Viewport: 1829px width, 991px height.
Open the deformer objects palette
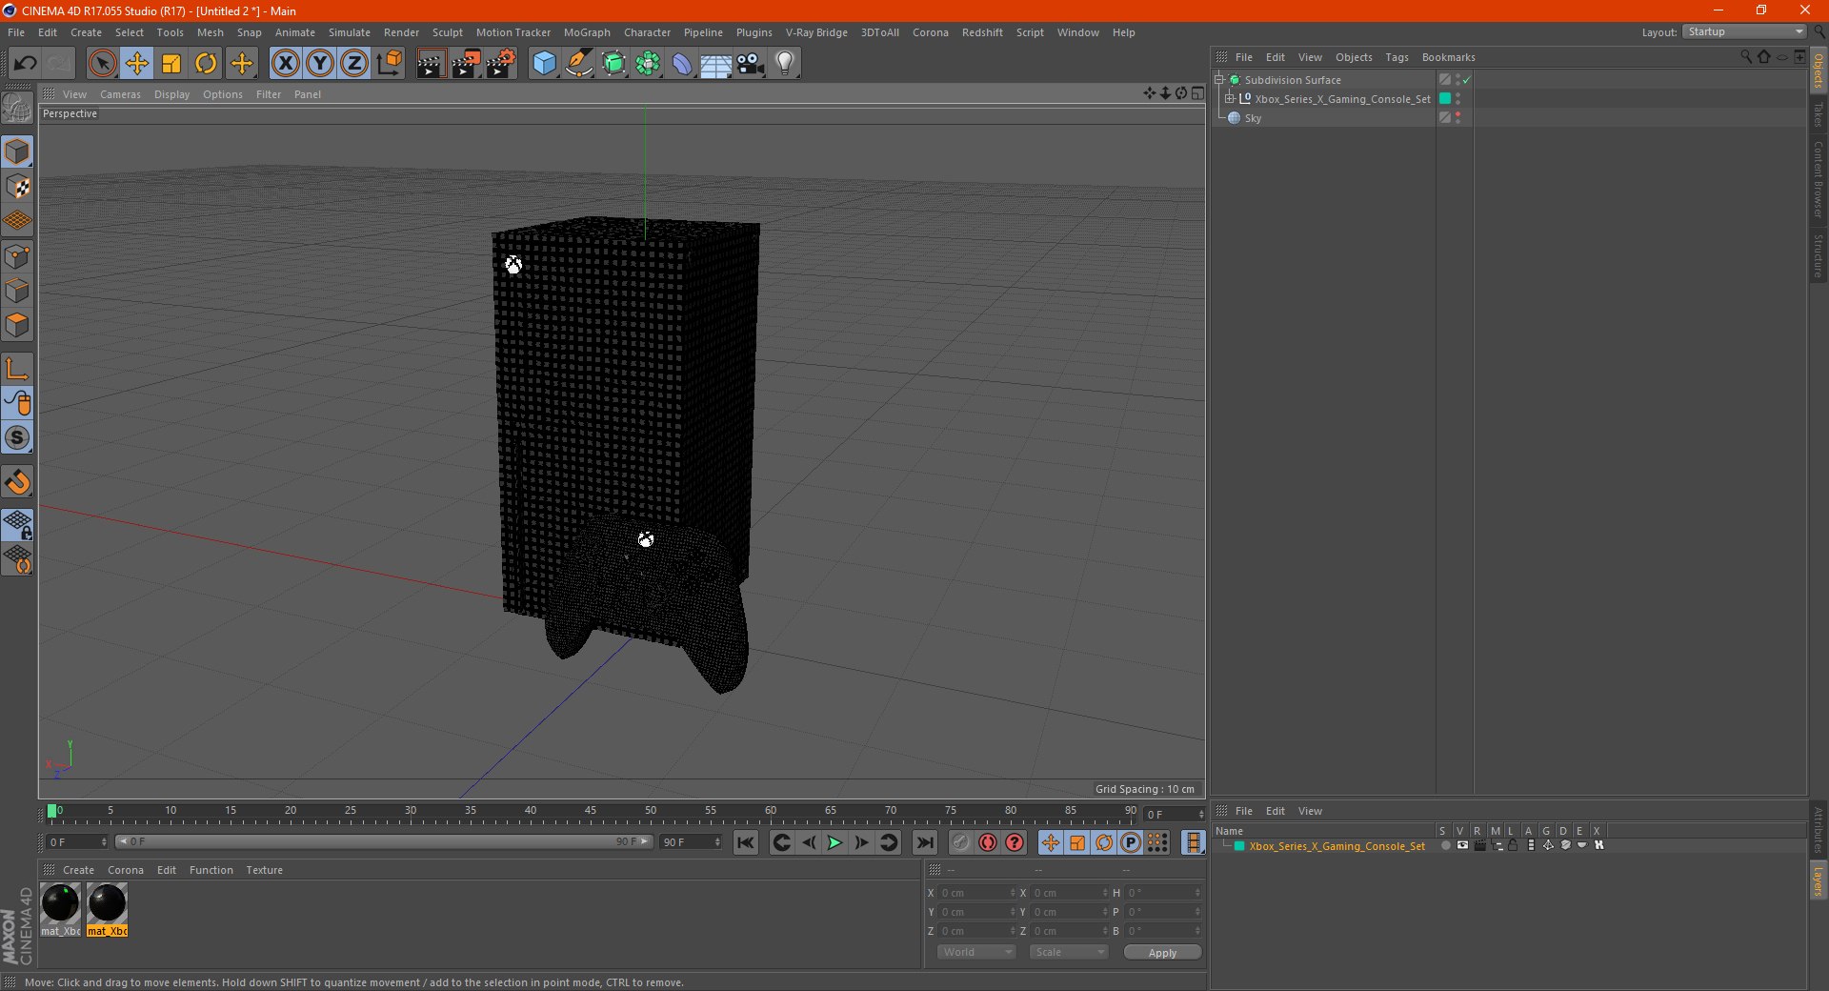pyautogui.click(x=682, y=64)
